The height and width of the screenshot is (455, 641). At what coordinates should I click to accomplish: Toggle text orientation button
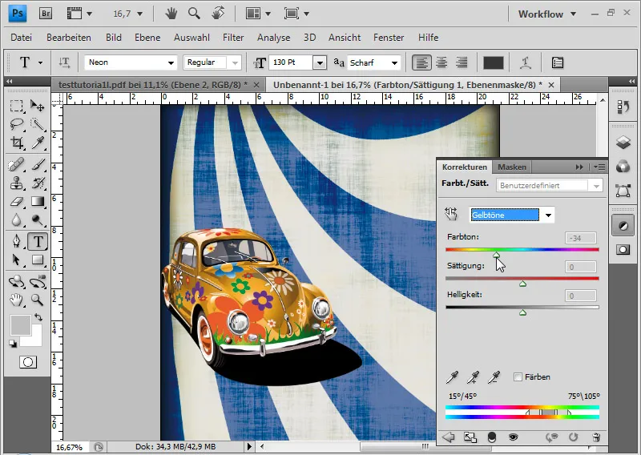coord(64,62)
